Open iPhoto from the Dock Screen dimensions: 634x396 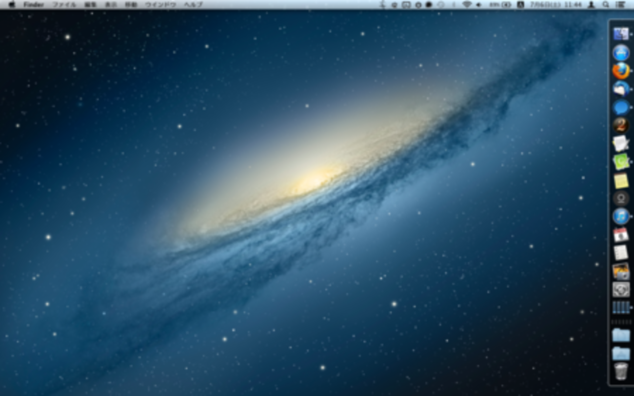pos(620,271)
